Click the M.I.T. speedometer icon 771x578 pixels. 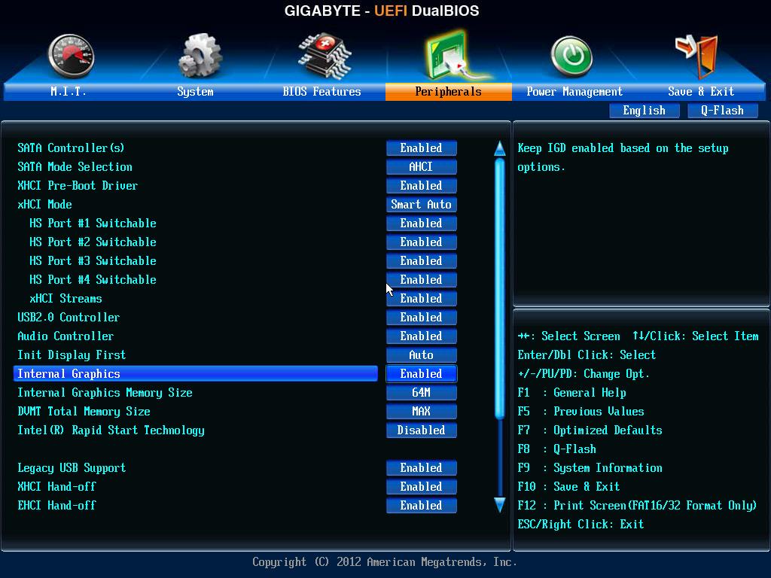click(71, 56)
